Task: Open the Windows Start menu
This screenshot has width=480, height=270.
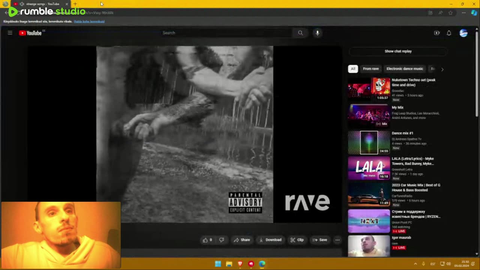Action: point(218,264)
